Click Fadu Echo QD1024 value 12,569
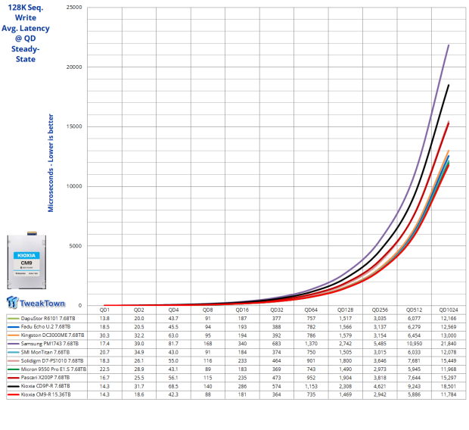This screenshot has width=469, height=430. pyautogui.click(x=449, y=327)
